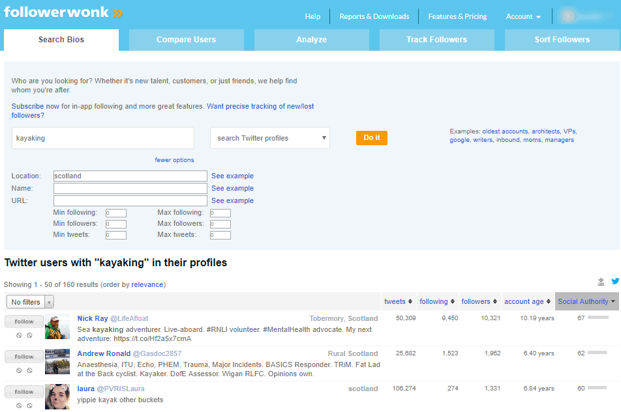Click the Followerwonk double-chevron logo icon

(x=116, y=11)
